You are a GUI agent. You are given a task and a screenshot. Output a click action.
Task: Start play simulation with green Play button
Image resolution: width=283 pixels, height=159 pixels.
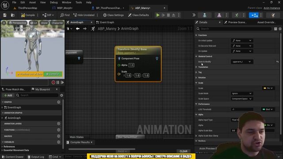pyautogui.click(x=158, y=15)
